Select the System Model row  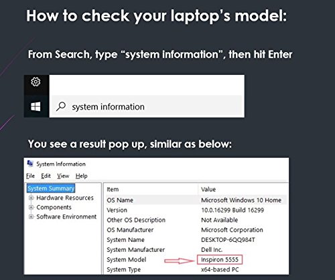pyautogui.click(x=196, y=259)
